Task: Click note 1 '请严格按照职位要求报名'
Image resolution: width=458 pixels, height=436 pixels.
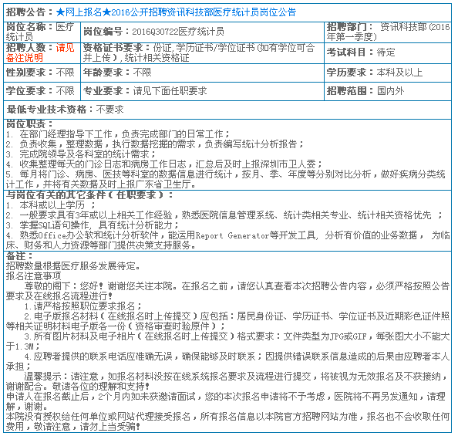Action: click(83, 306)
